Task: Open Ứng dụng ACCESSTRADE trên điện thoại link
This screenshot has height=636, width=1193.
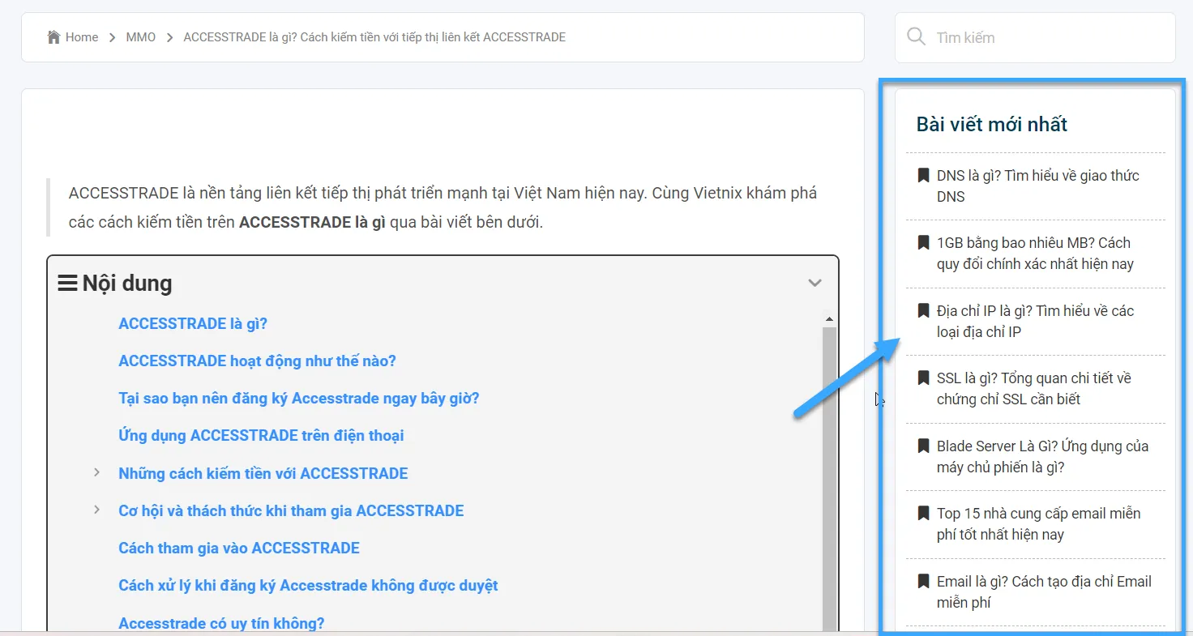Action: click(x=261, y=436)
